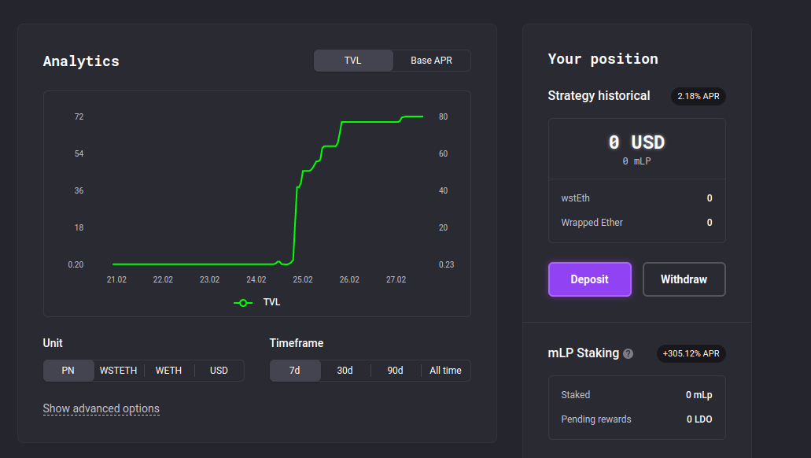Switch chart to TVL view
811x458 pixels.
click(x=353, y=61)
